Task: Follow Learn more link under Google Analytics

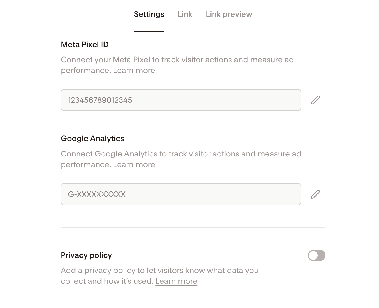Action: tap(134, 165)
